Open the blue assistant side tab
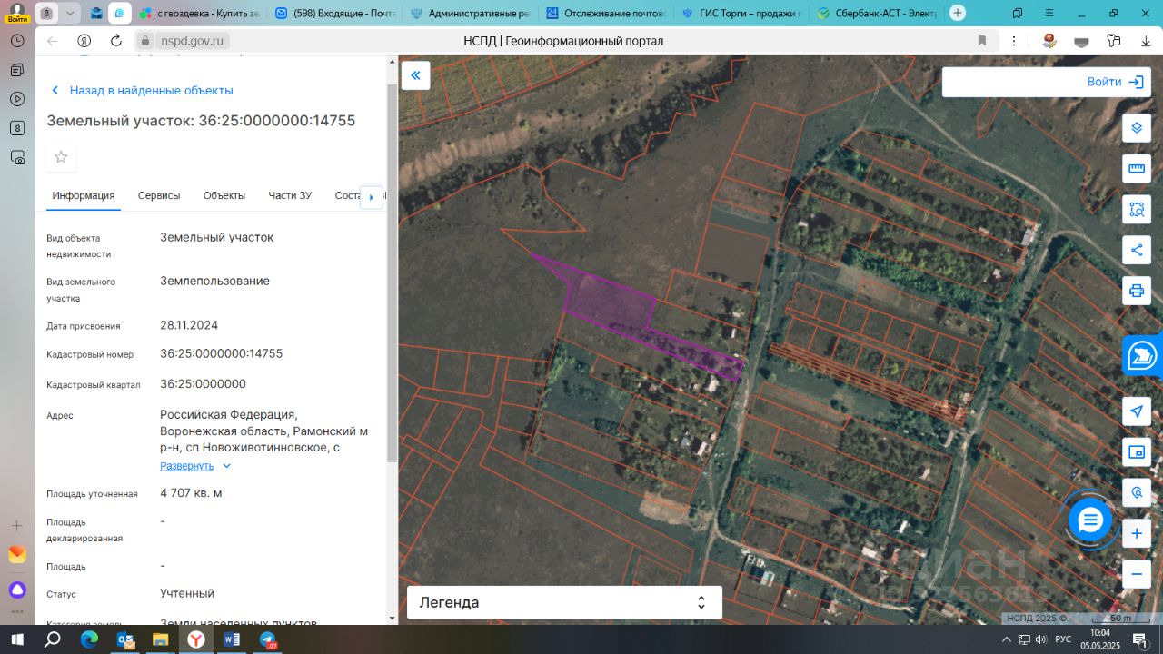This screenshot has height=654, width=1163. click(x=1142, y=356)
